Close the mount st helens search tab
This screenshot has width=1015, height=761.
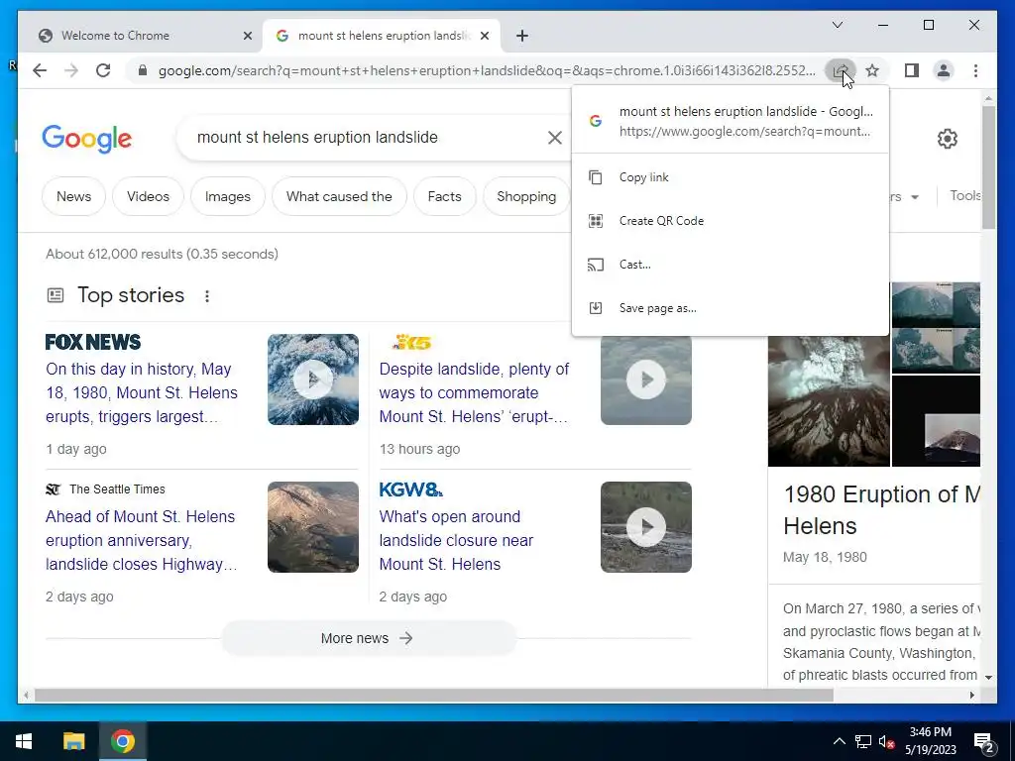pos(484,36)
